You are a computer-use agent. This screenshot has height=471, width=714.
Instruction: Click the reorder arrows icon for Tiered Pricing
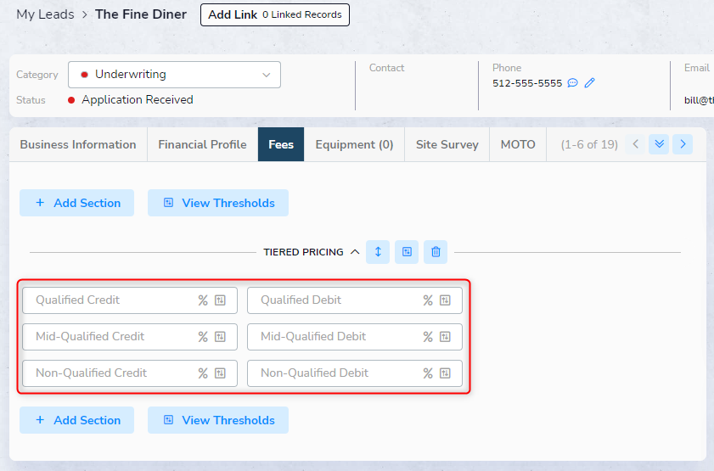(378, 252)
